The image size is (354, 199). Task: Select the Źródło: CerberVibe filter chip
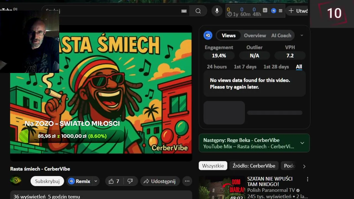click(254, 166)
